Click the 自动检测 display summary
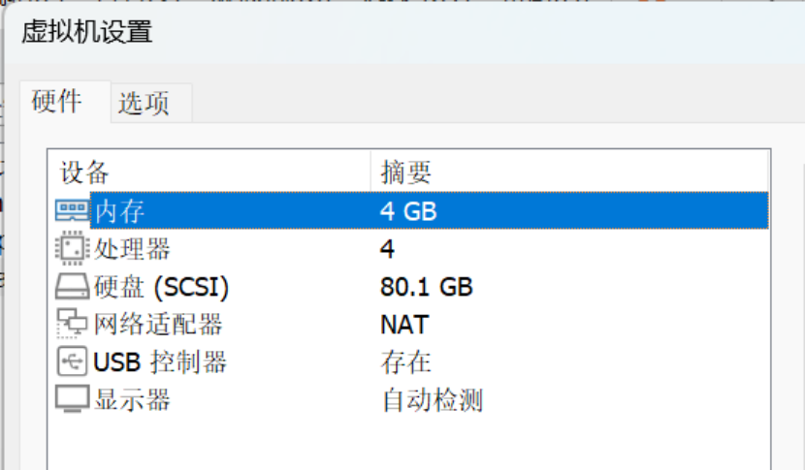 click(x=431, y=398)
